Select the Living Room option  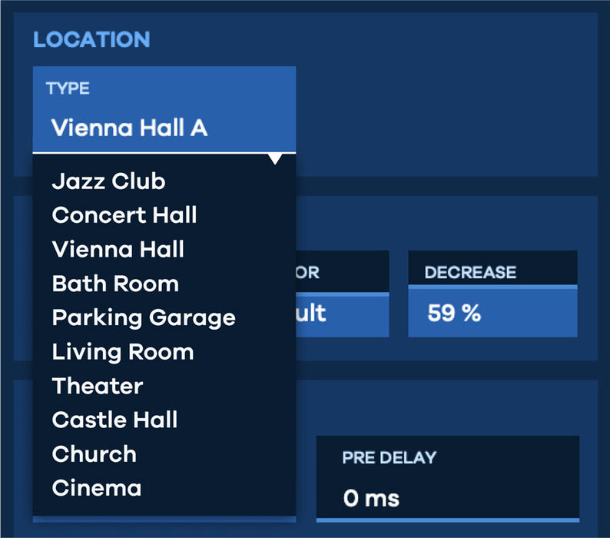123,352
